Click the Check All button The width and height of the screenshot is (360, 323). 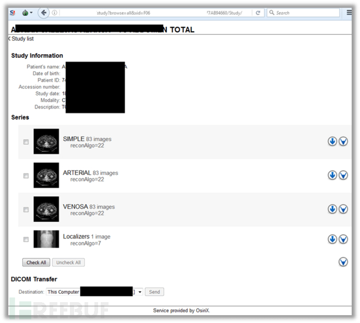pos(37,263)
